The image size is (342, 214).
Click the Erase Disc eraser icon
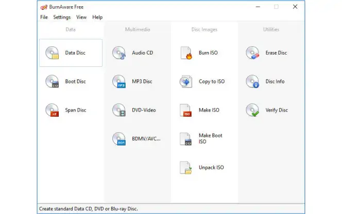point(252,53)
